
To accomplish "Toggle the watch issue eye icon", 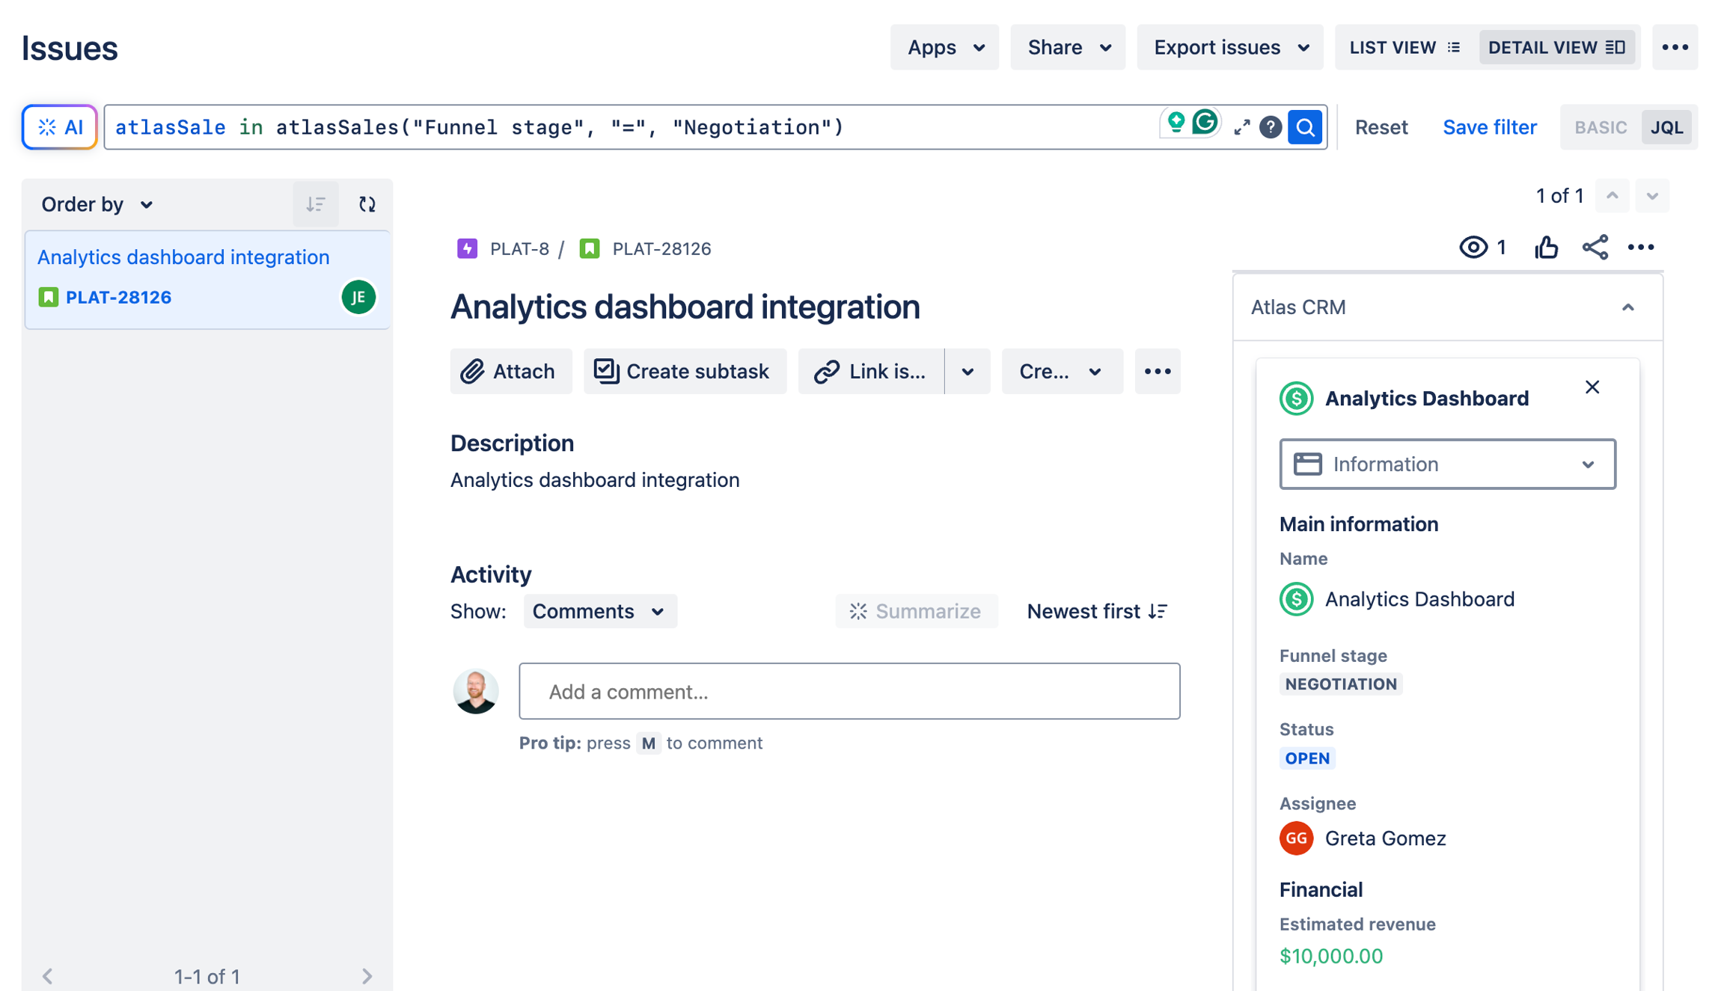I will click(1473, 248).
